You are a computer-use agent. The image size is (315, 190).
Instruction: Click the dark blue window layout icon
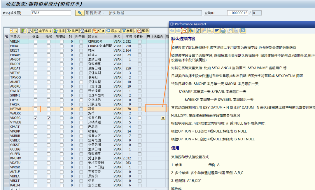[217, 31]
